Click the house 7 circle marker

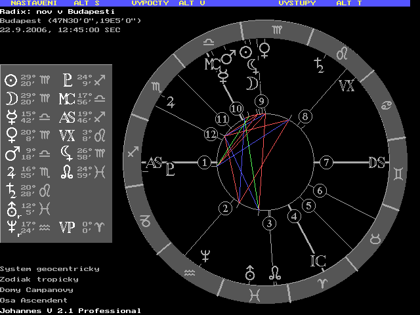point(326,162)
